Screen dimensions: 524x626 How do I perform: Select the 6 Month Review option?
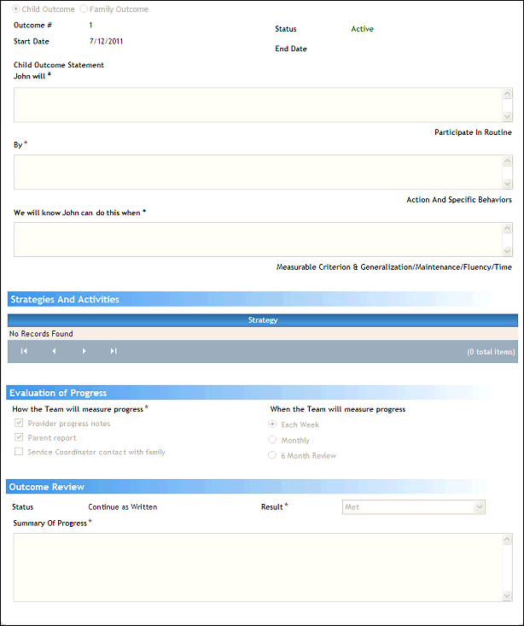point(273,456)
